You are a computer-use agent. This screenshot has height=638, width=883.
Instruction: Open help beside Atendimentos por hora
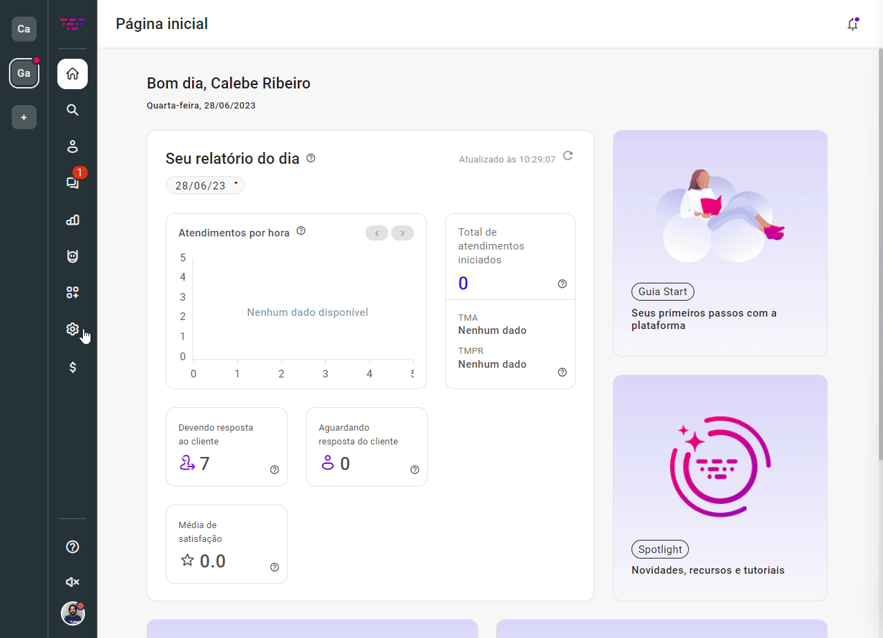tap(301, 231)
